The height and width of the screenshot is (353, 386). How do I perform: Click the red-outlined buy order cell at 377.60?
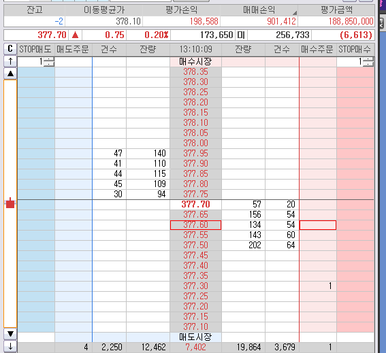tap(317, 225)
